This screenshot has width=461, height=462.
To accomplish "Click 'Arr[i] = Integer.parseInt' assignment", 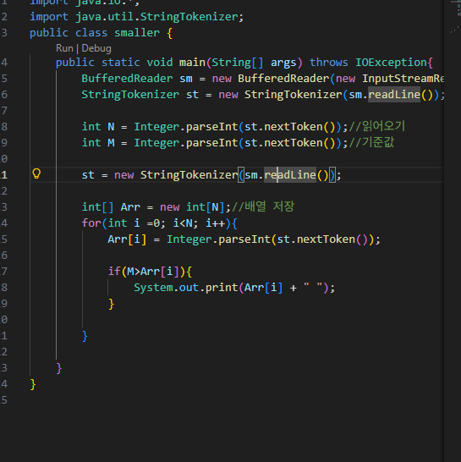I will (189, 239).
